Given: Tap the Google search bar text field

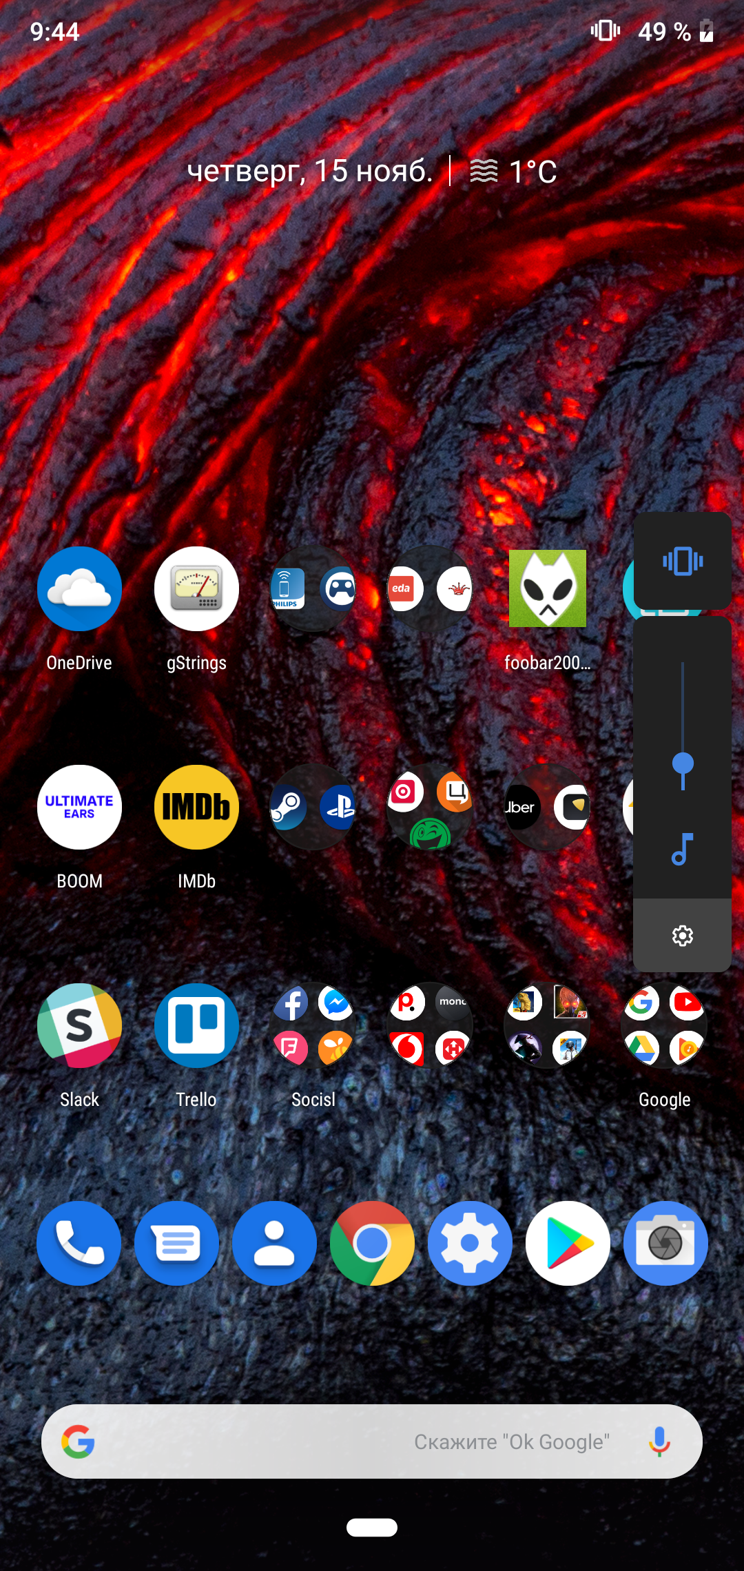Looking at the screenshot, I should click(372, 1441).
